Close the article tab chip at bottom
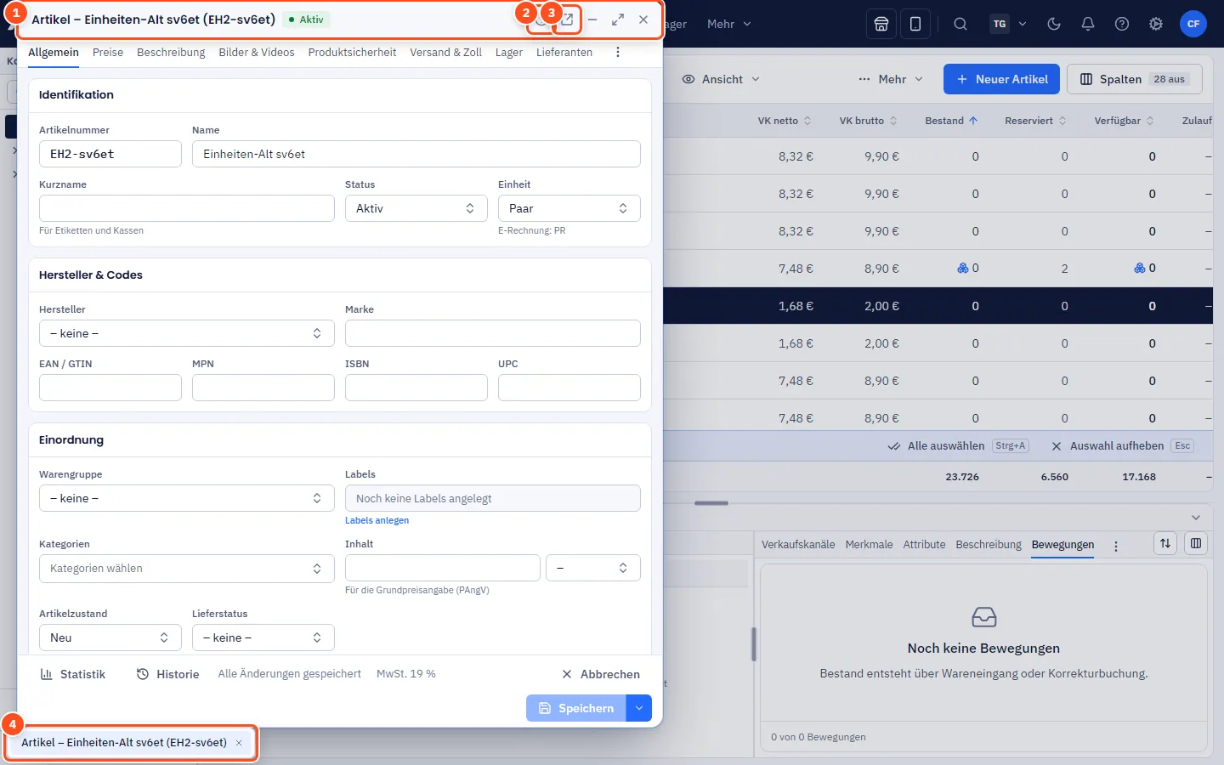This screenshot has width=1224, height=765. coord(239,743)
